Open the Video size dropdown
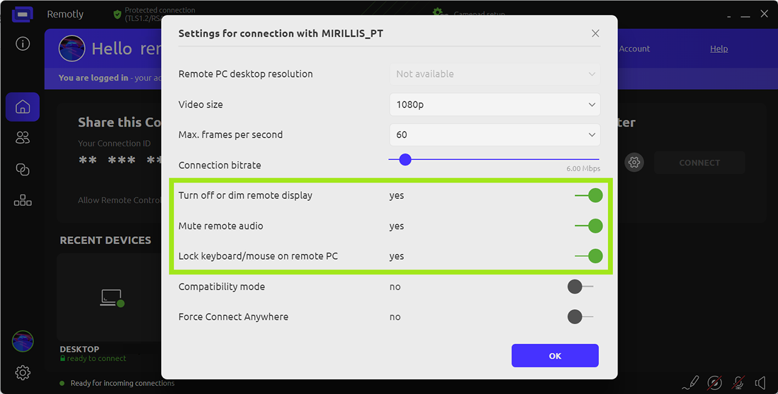This screenshot has width=778, height=394. click(495, 104)
